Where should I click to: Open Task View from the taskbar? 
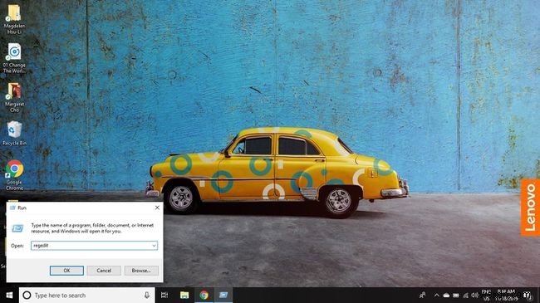[x=164, y=295]
